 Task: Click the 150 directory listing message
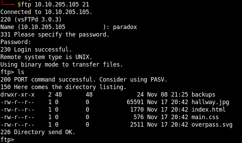click(63, 87)
